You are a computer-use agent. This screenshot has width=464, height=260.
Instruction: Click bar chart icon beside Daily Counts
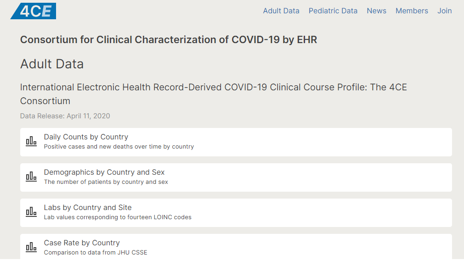pyautogui.click(x=31, y=141)
